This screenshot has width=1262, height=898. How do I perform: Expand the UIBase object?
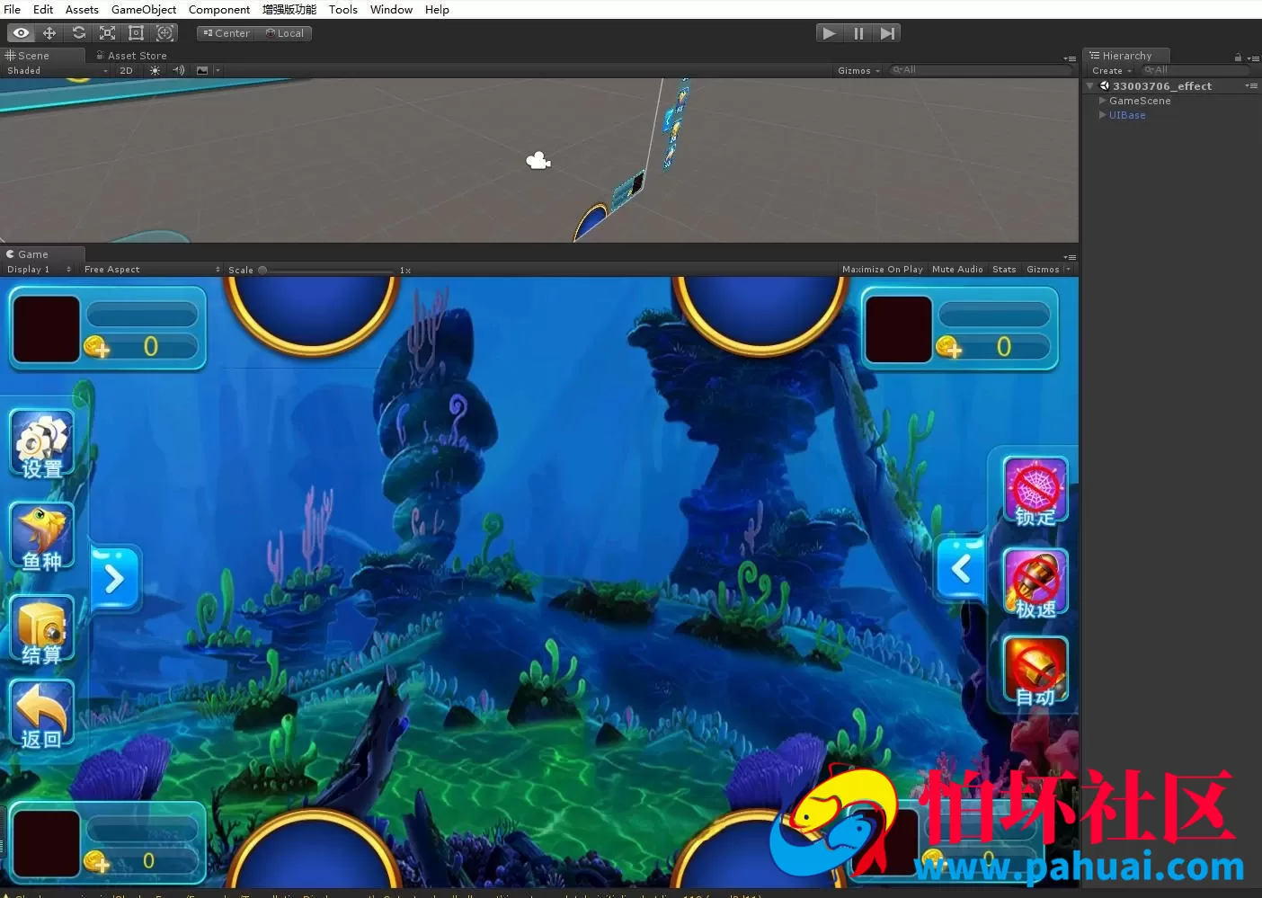point(1103,115)
